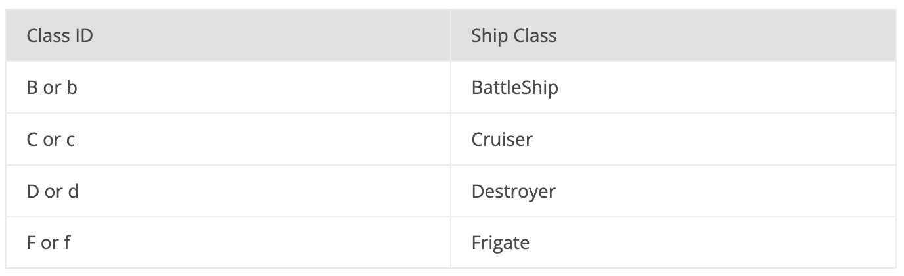
Task: Click the lowercase d in 'D or d'
Action: tap(74, 191)
